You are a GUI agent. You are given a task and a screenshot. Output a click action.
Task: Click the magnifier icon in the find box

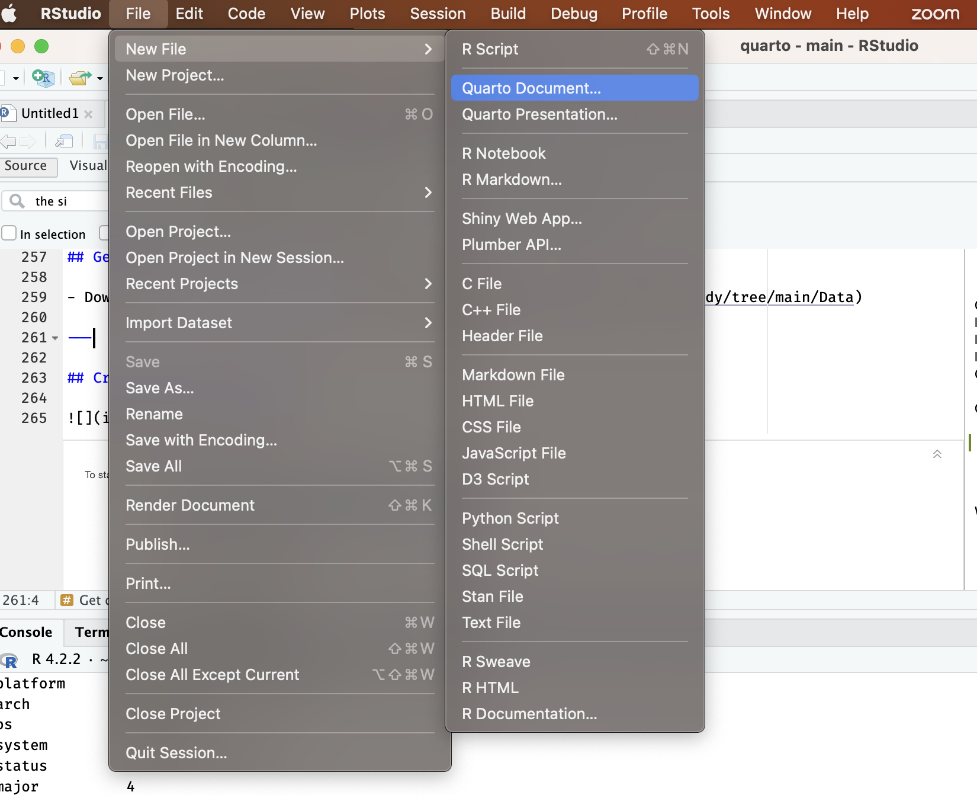(x=17, y=201)
